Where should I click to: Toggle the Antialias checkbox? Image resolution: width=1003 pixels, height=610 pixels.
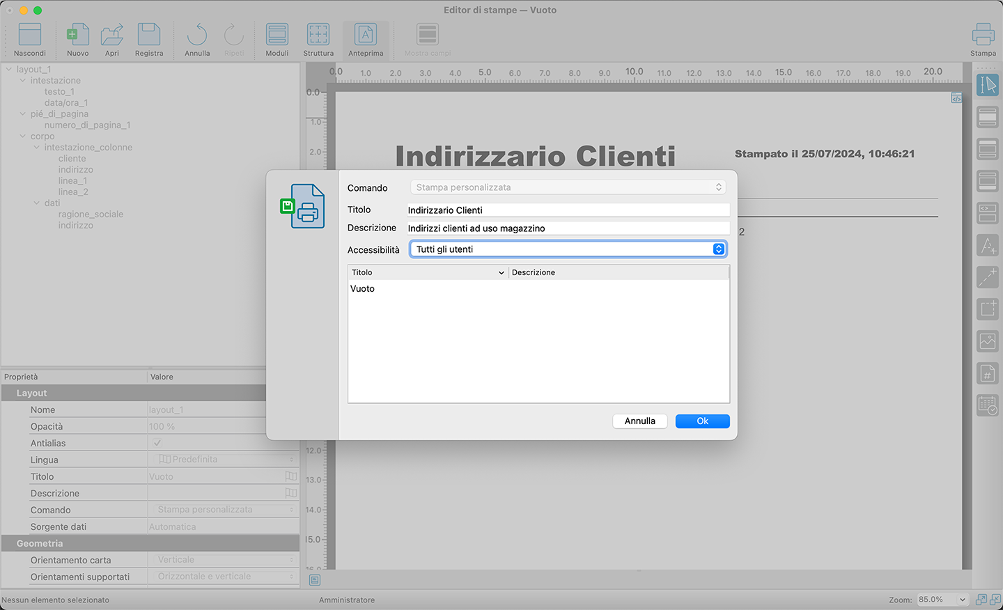[x=157, y=443]
